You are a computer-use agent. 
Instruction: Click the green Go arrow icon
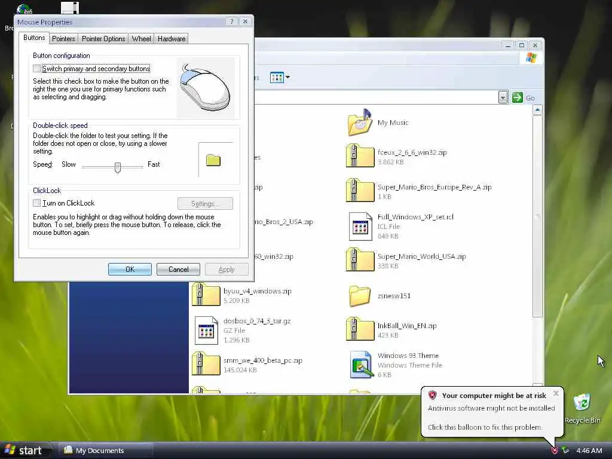(x=517, y=97)
